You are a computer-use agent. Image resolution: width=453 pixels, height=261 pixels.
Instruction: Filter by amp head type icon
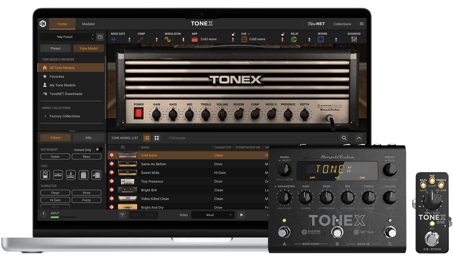point(58,175)
